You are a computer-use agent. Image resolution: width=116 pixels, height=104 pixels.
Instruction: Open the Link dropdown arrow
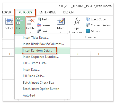[49, 31]
